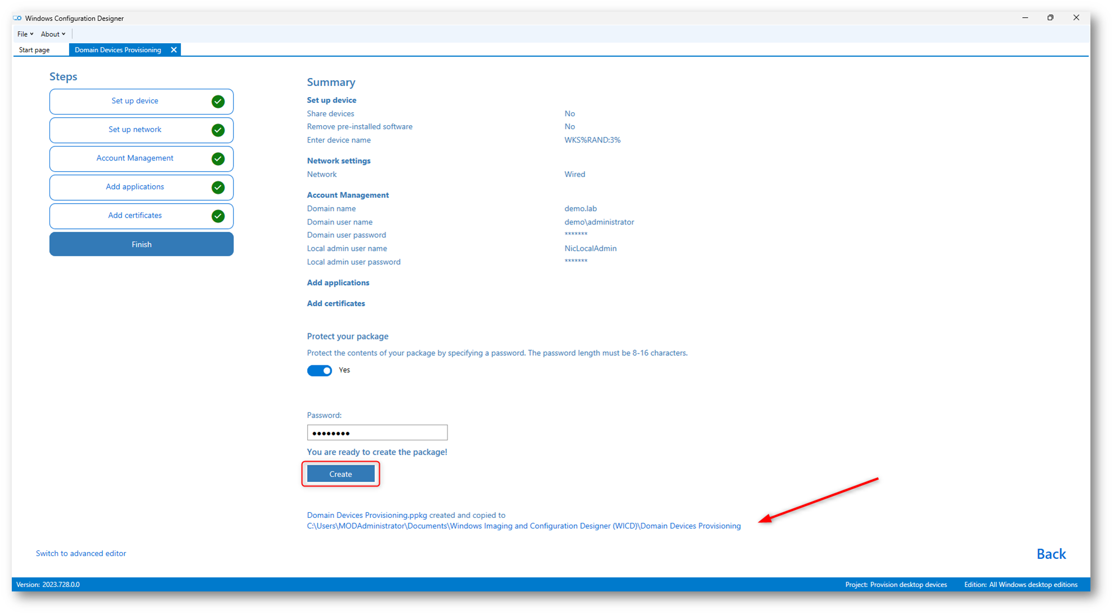Click the Edition: All Windows desktop editions status
The image size is (1114, 615).
pos(1021,585)
